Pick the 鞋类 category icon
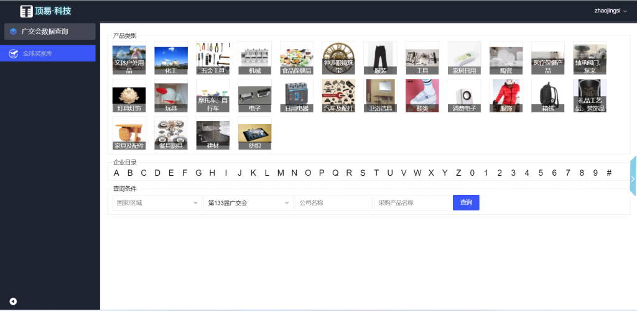The image size is (637, 311). point(422,95)
